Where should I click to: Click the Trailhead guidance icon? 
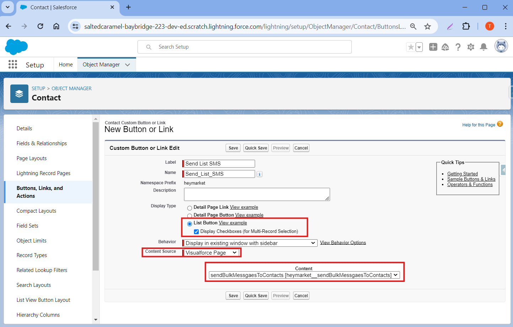coord(445,47)
